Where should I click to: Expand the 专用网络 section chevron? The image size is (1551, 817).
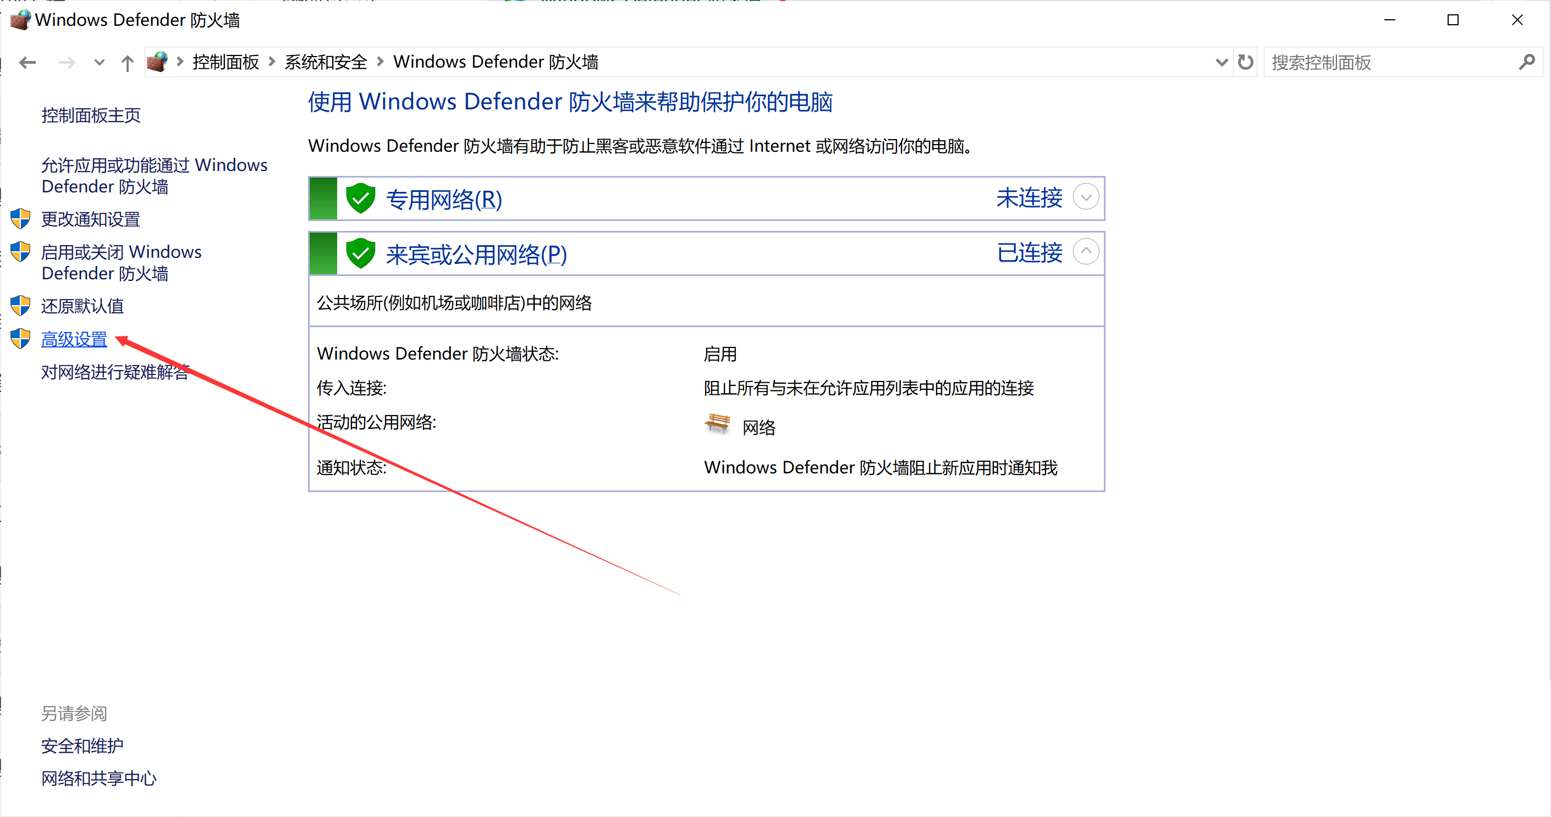(1086, 197)
